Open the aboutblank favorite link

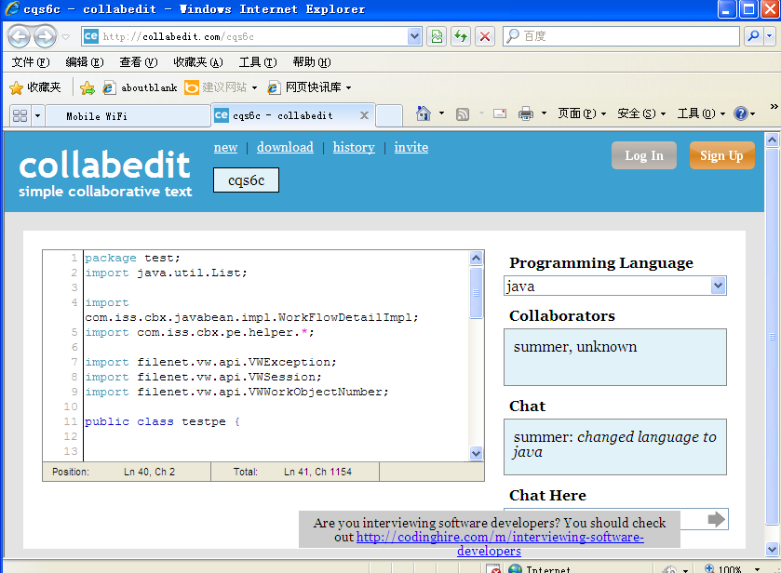(140, 87)
